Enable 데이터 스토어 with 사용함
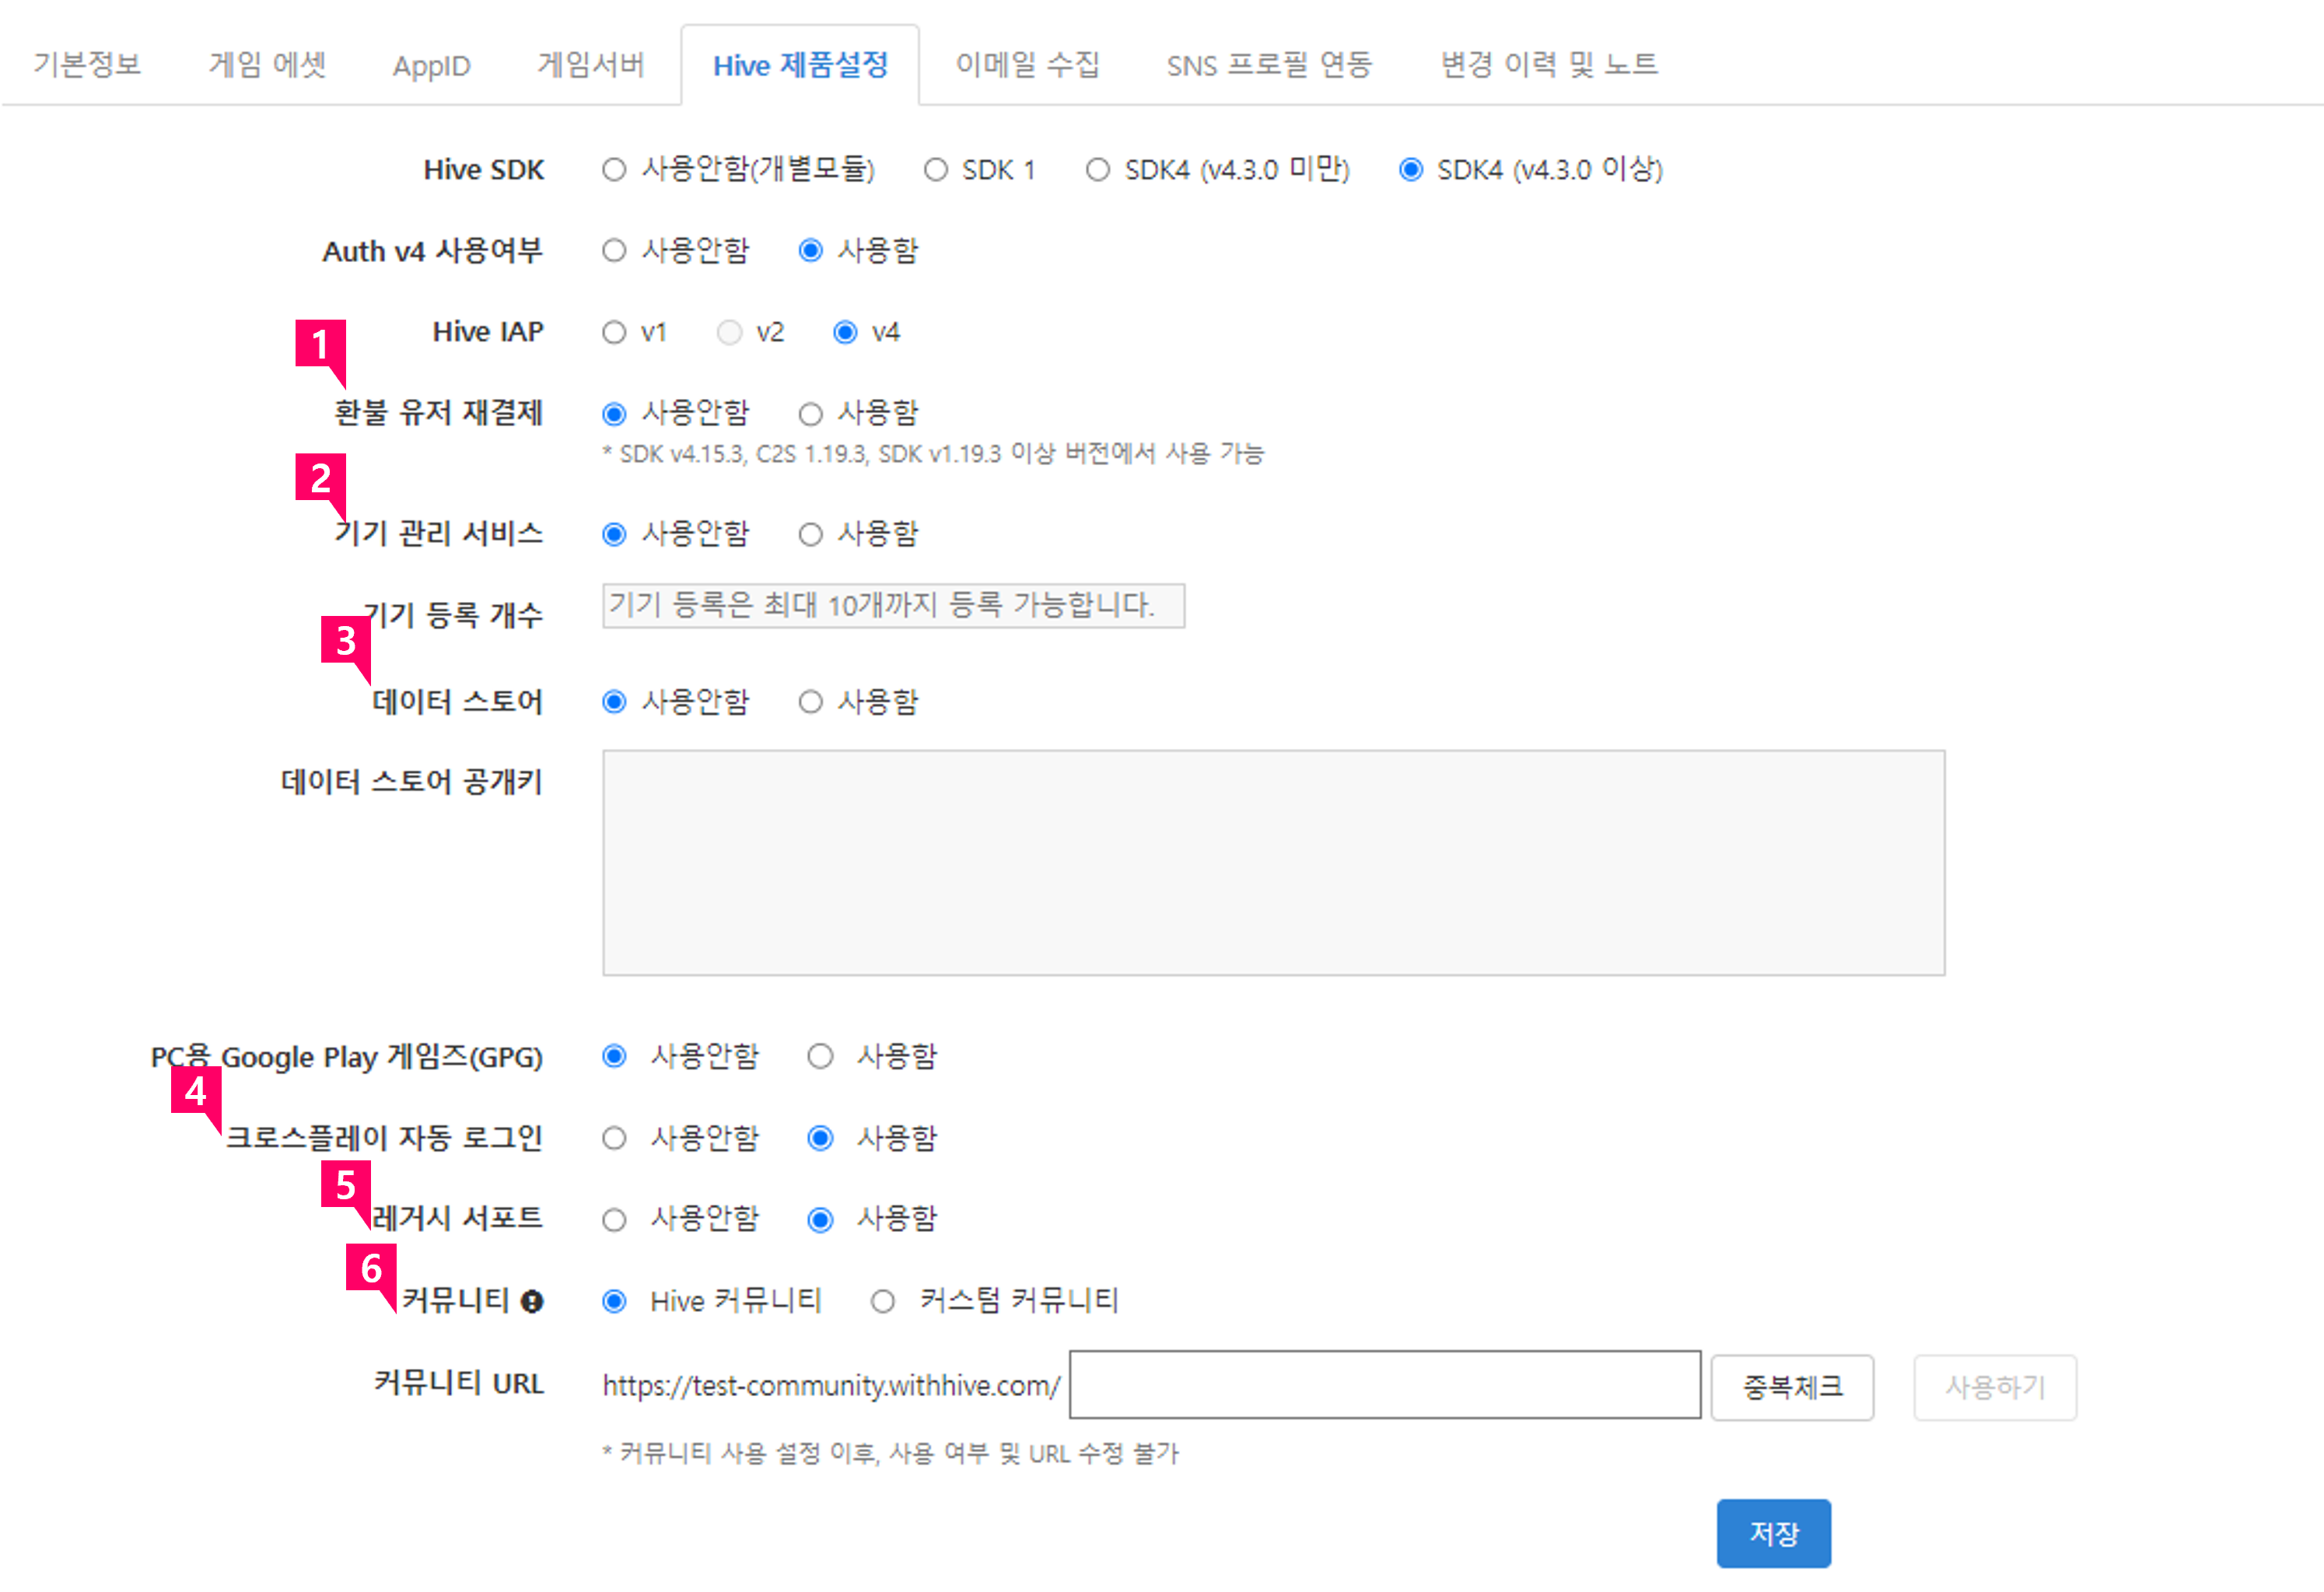 tap(811, 702)
